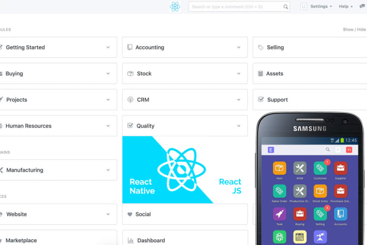Screen dimensions: 367x245
Task: Click the Projects label
Action: tap(17, 100)
